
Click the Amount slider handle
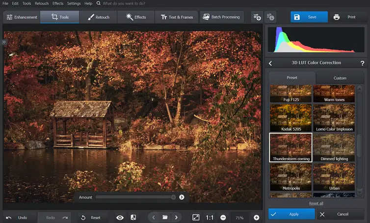tap(173, 197)
